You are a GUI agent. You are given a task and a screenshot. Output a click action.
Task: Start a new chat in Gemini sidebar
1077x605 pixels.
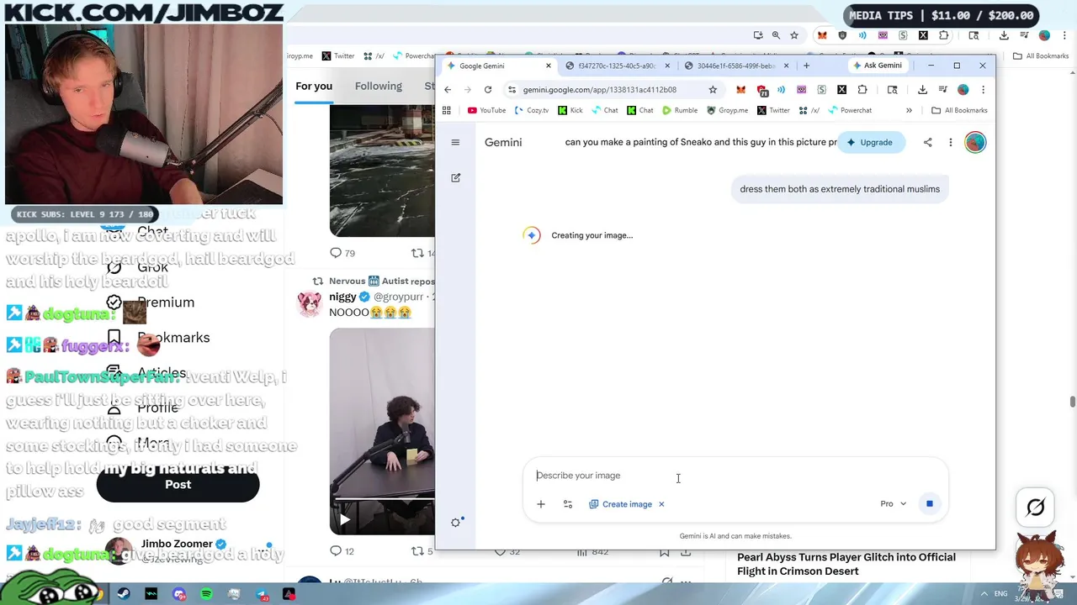point(455,177)
